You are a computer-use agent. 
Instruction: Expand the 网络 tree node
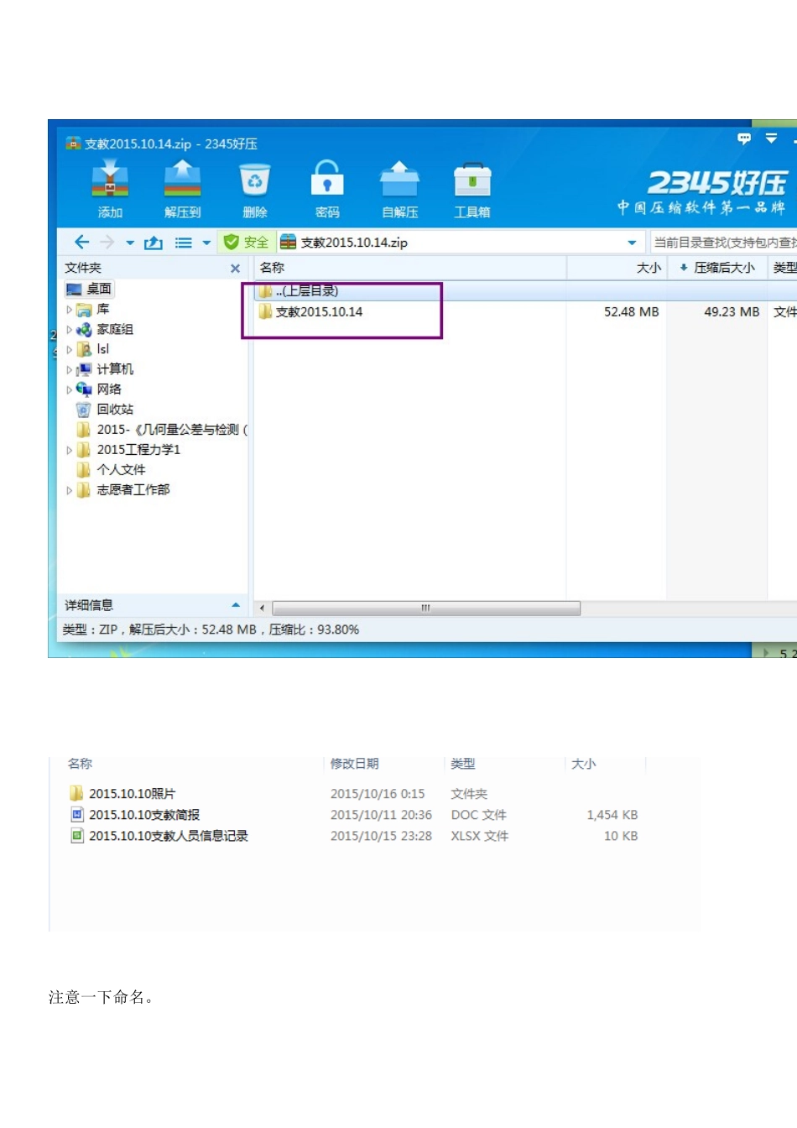click(69, 389)
